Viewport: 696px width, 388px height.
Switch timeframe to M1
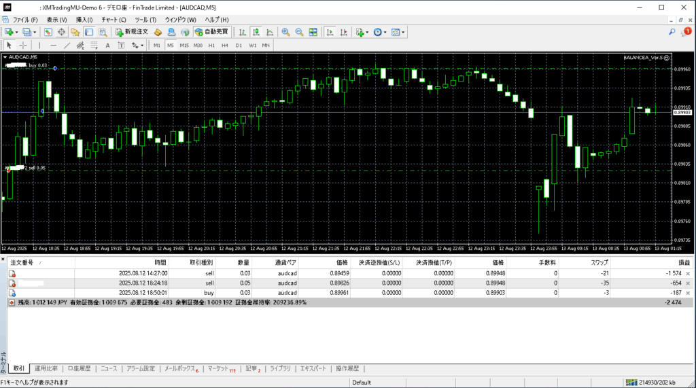coord(157,46)
